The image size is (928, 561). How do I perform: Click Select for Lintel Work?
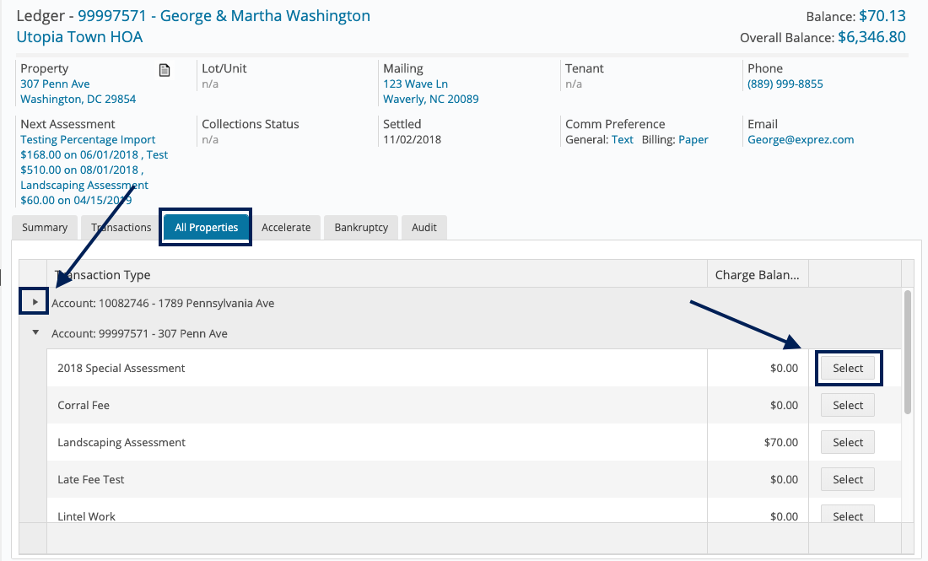point(848,515)
